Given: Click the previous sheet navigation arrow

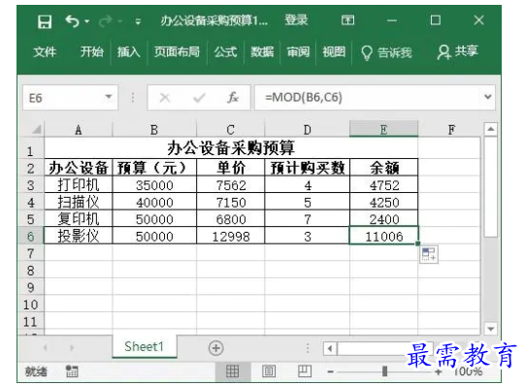Looking at the screenshot, I should (x=45, y=348).
